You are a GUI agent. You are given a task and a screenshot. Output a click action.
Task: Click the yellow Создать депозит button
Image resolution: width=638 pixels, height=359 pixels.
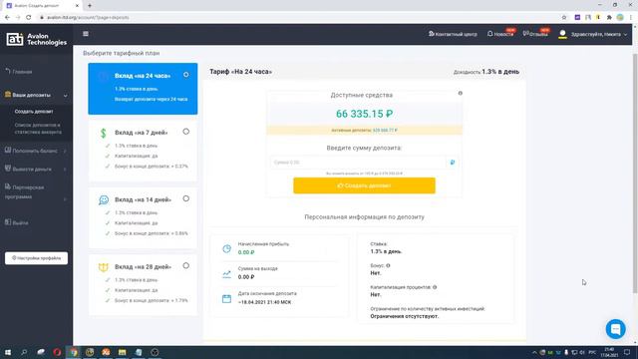pyautogui.click(x=364, y=185)
